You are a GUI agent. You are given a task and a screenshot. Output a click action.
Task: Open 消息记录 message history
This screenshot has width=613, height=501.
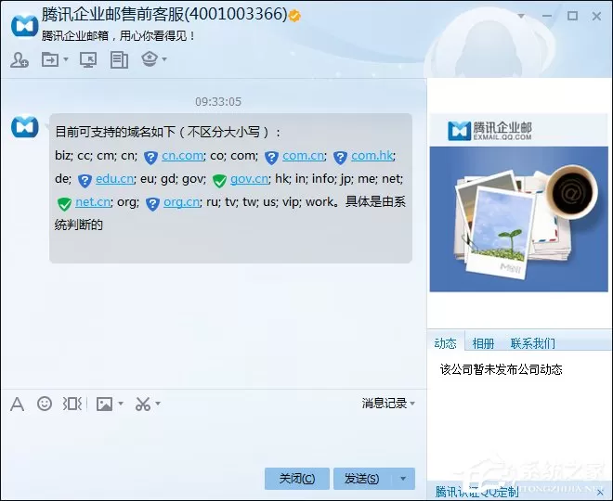click(x=388, y=403)
